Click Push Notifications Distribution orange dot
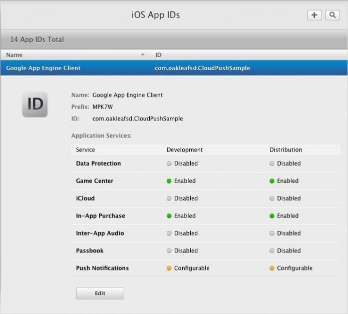The height and width of the screenshot is (314, 348). tap(272, 268)
